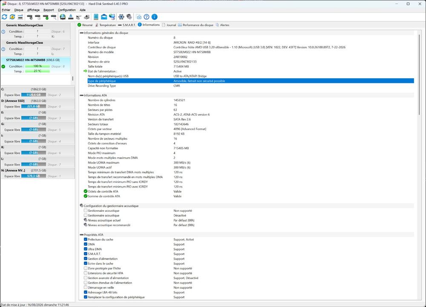Collapse the Informations générales du disque section
Image resolution: width=426 pixels, height=307 pixels.
pos(81,33)
